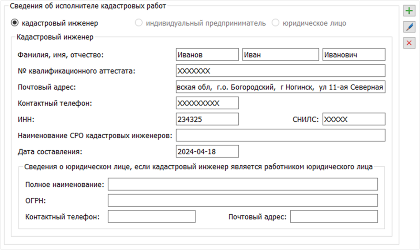Click the green plus add icon
Image resolution: width=420 pixels, height=250 pixels.
[409, 11]
